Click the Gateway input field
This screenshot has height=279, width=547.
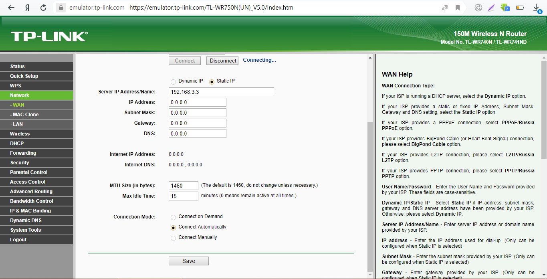(x=198, y=123)
